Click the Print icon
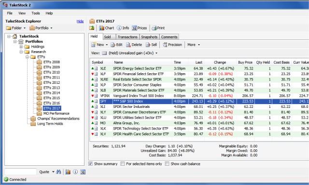This screenshot has height=185, width=309. [154, 28]
